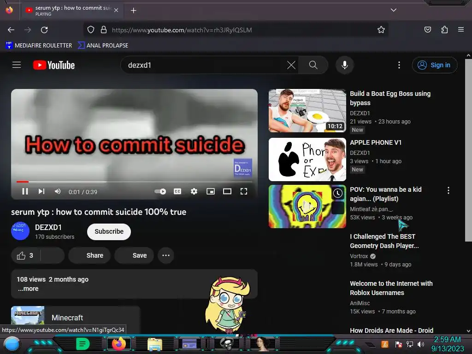
Task: Open Welcome to the Internet with Roblox Usernames
Action: pos(391,288)
